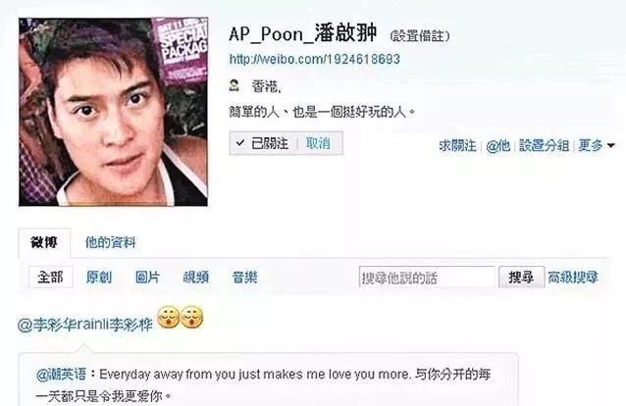Viewport: 626px width, 406px height.
Task: Open the weibo.com/1924618693 profile link
Action: (315, 59)
